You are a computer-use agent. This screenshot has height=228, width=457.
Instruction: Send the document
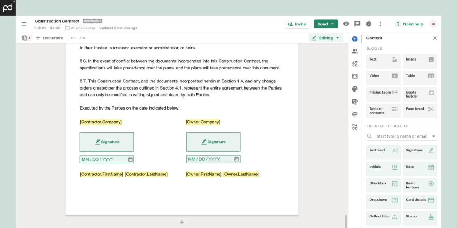[326, 24]
